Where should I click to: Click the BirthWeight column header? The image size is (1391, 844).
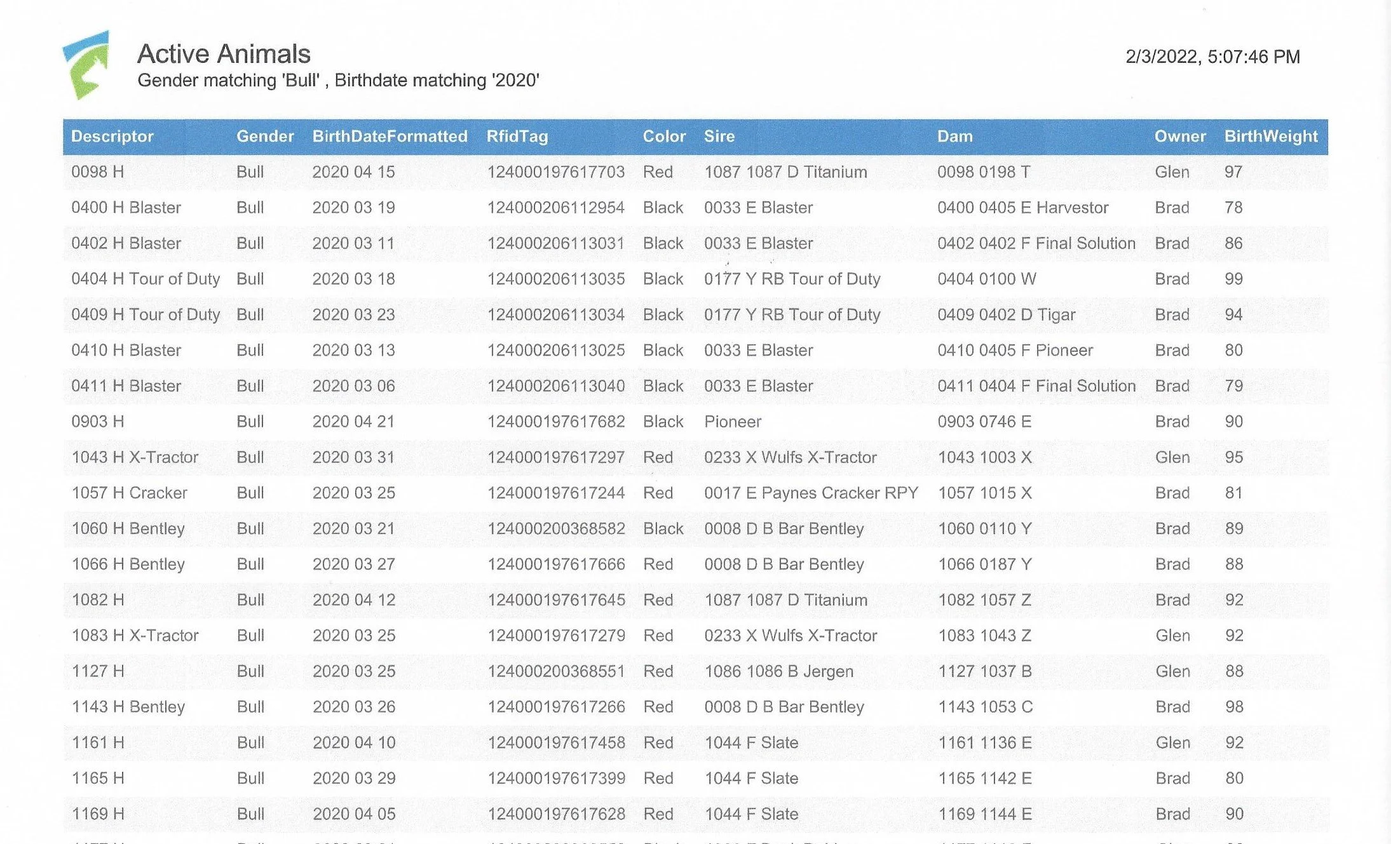(1270, 137)
